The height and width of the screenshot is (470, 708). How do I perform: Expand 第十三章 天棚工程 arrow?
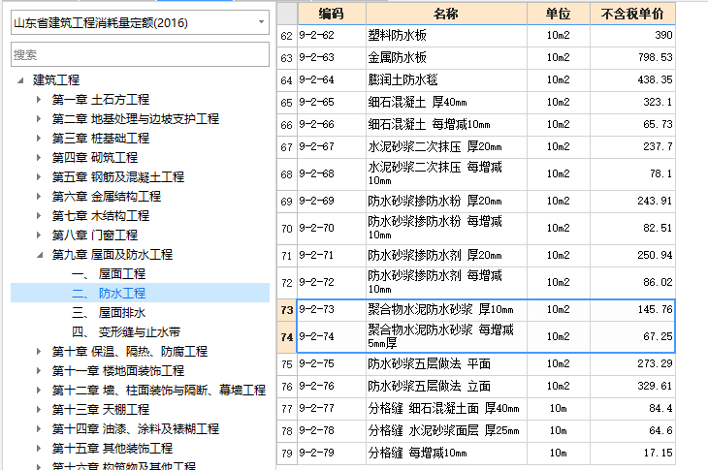39,410
